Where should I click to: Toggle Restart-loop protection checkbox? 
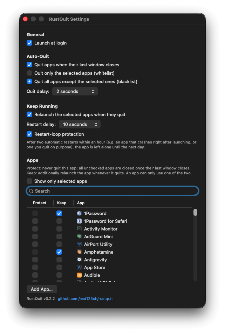pos(29,134)
